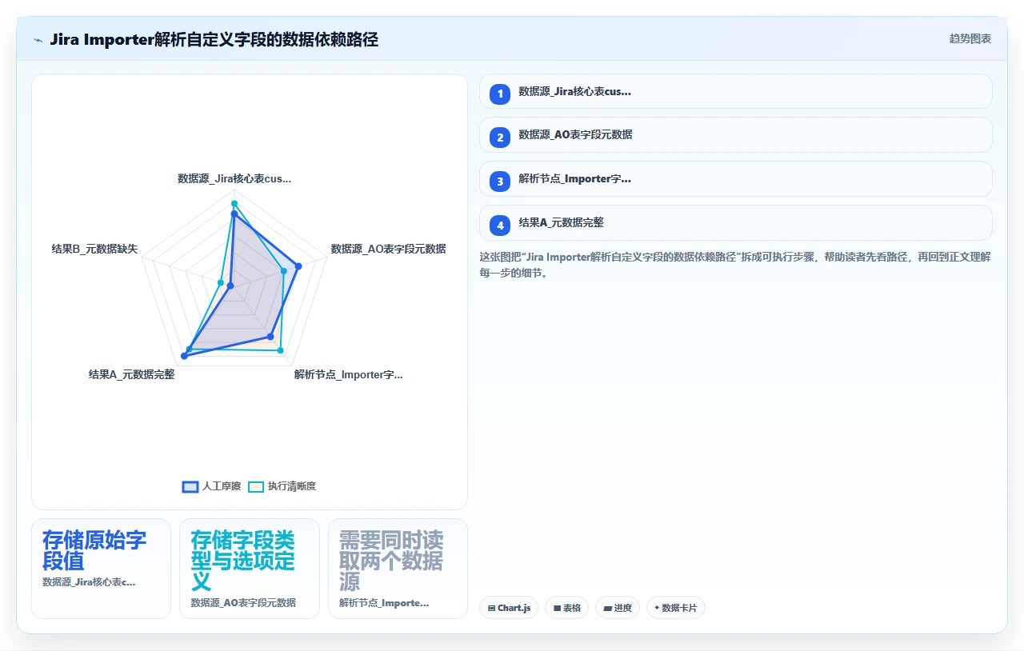
Task: Click radar axis label 结果A_元数据完整
Action: tap(132, 374)
